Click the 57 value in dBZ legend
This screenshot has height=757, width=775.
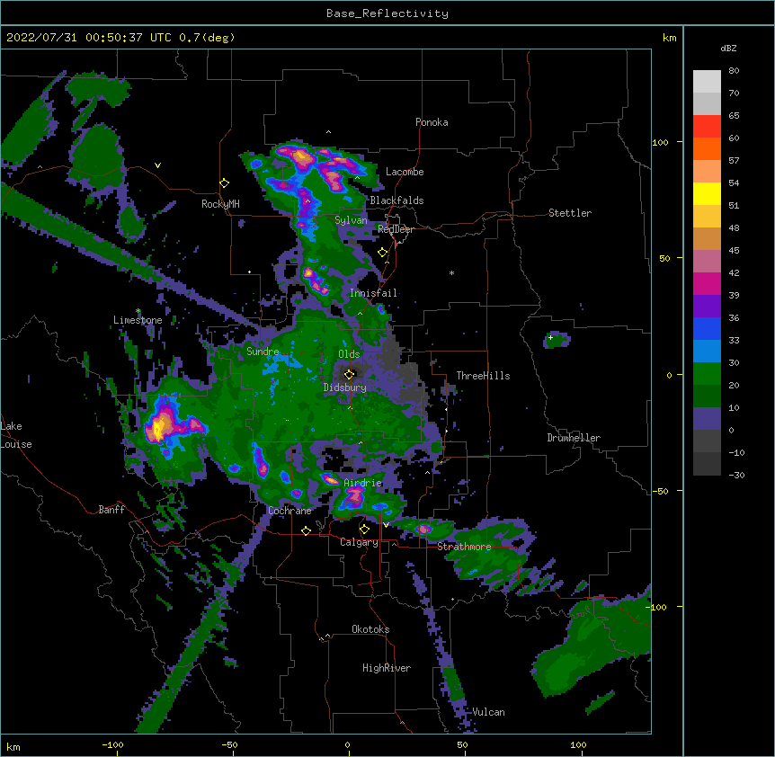click(x=734, y=161)
